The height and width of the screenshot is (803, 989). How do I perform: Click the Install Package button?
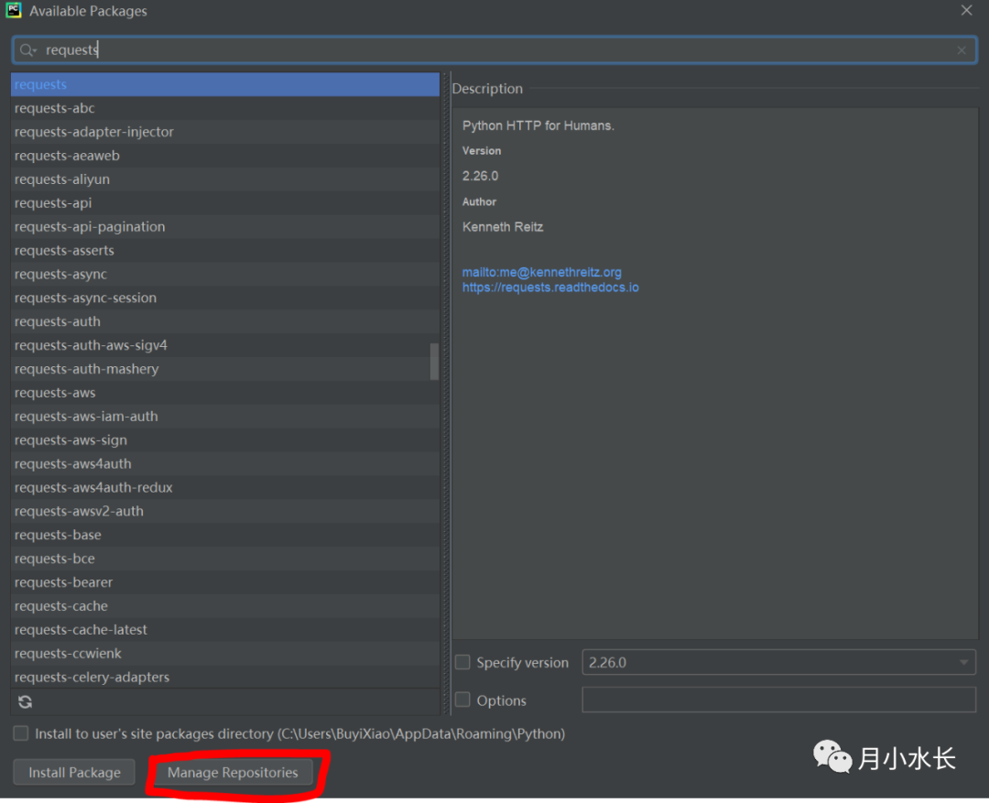click(74, 772)
